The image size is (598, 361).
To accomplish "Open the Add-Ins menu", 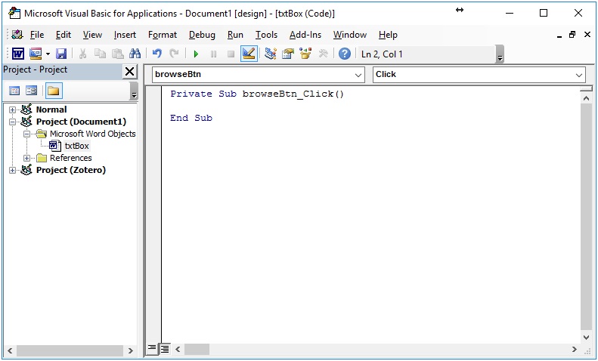I will [x=305, y=35].
